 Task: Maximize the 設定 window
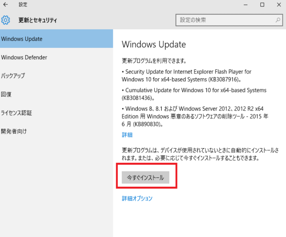(x=262, y=4)
